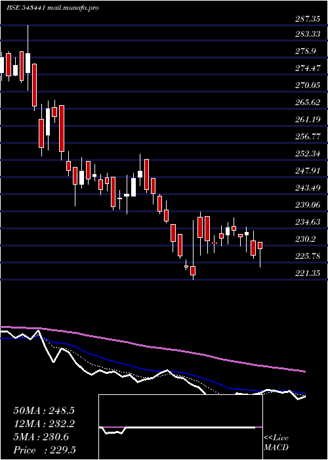
Task: Click the 12MA : 232.2 readout
Action: (44, 424)
